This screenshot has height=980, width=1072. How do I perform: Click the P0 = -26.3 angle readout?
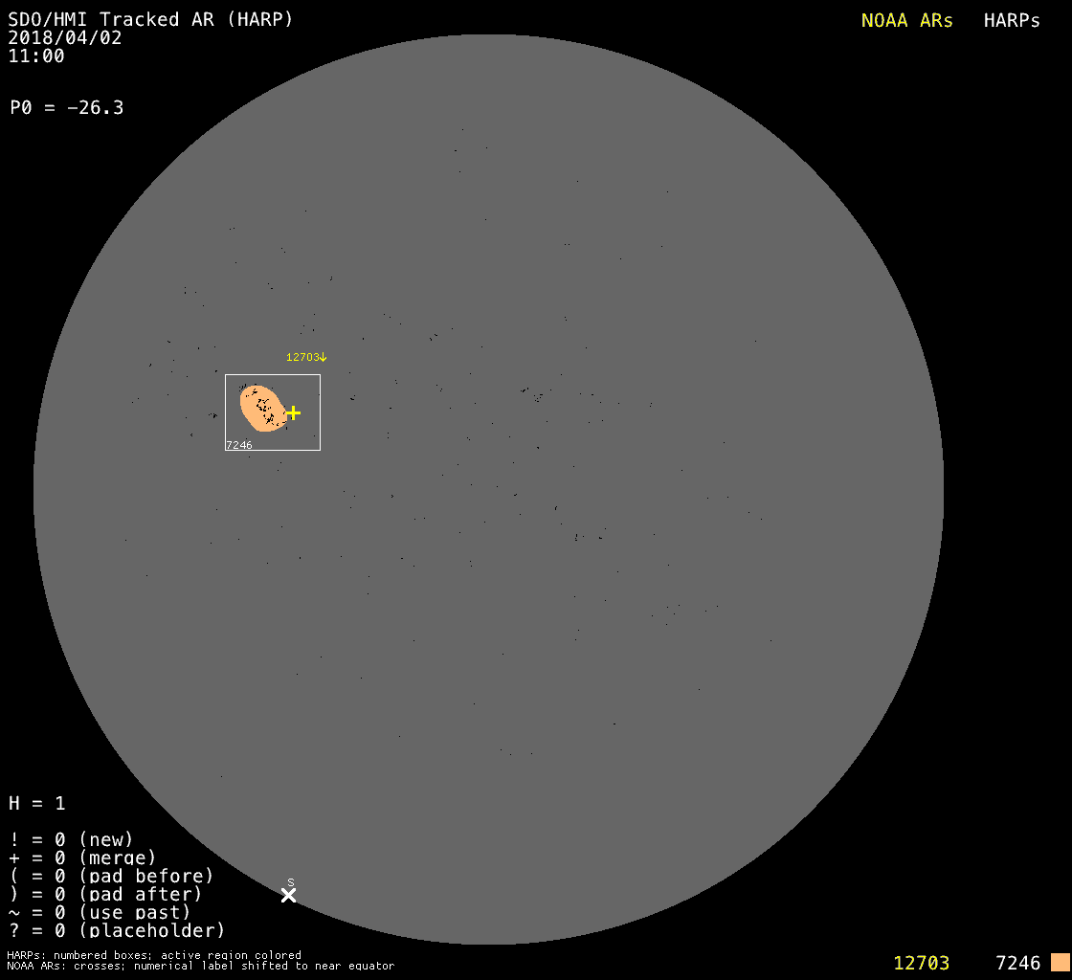tap(66, 108)
